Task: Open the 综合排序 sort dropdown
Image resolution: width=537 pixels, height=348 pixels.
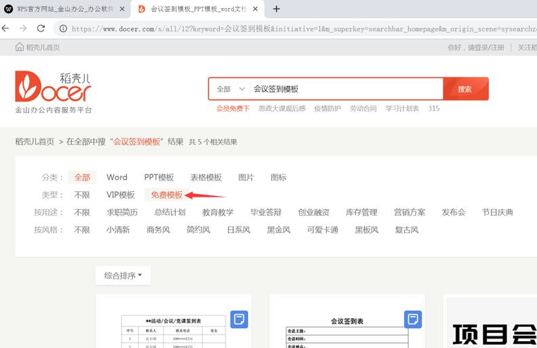Action: [x=123, y=275]
